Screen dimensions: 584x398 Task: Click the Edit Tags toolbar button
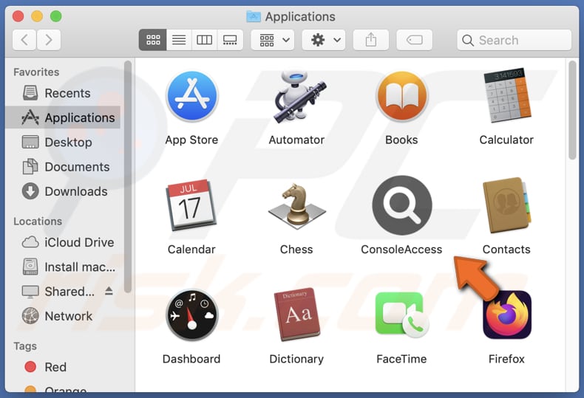[x=415, y=40]
